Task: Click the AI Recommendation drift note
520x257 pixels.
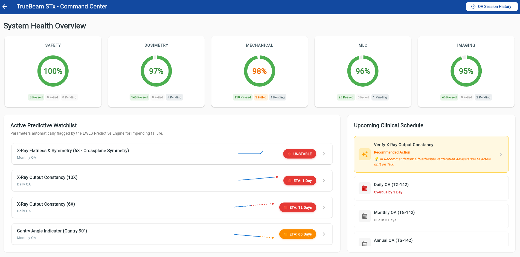Action: pos(432,162)
